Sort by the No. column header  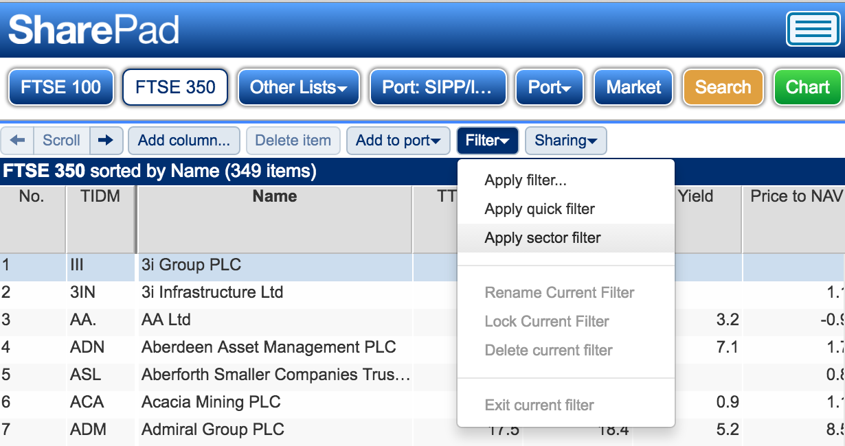coord(32,218)
